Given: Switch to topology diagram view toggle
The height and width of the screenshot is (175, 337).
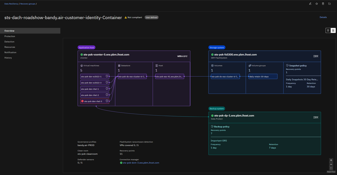Looking at the screenshot, I should click(x=333, y=30).
